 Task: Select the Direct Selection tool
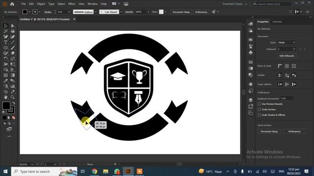(13, 26)
